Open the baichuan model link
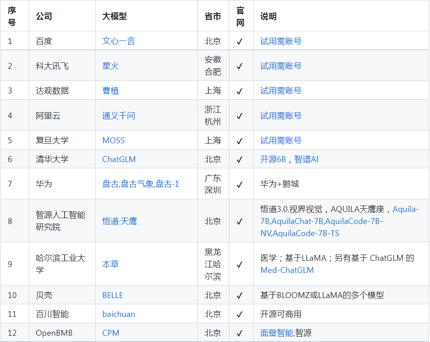 [118, 314]
